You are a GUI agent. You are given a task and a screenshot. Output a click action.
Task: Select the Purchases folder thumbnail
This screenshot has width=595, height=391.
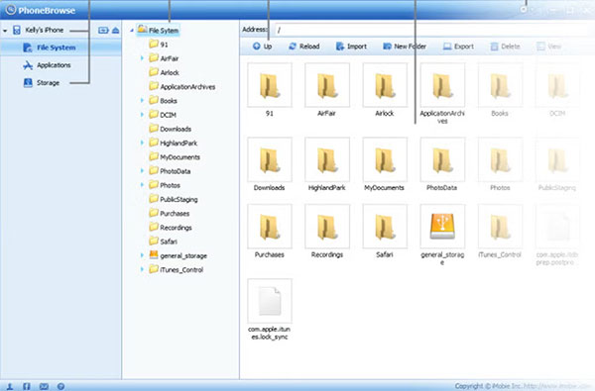(270, 227)
